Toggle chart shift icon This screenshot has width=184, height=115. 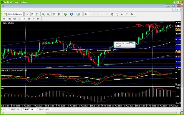[x=59, y=14]
